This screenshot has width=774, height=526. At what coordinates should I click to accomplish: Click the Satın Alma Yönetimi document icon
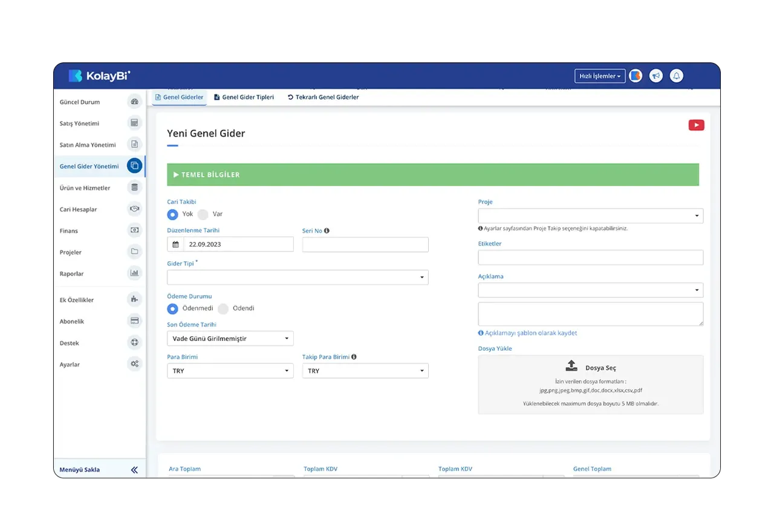pos(134,144)
